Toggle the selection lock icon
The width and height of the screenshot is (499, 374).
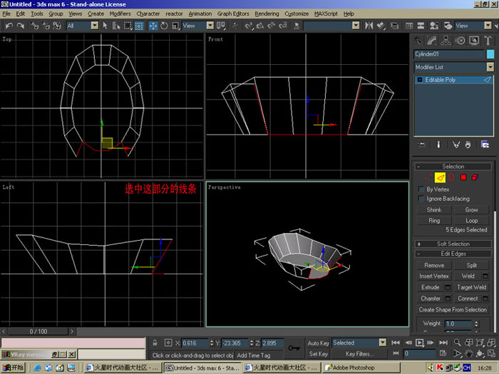coord(155,343)
